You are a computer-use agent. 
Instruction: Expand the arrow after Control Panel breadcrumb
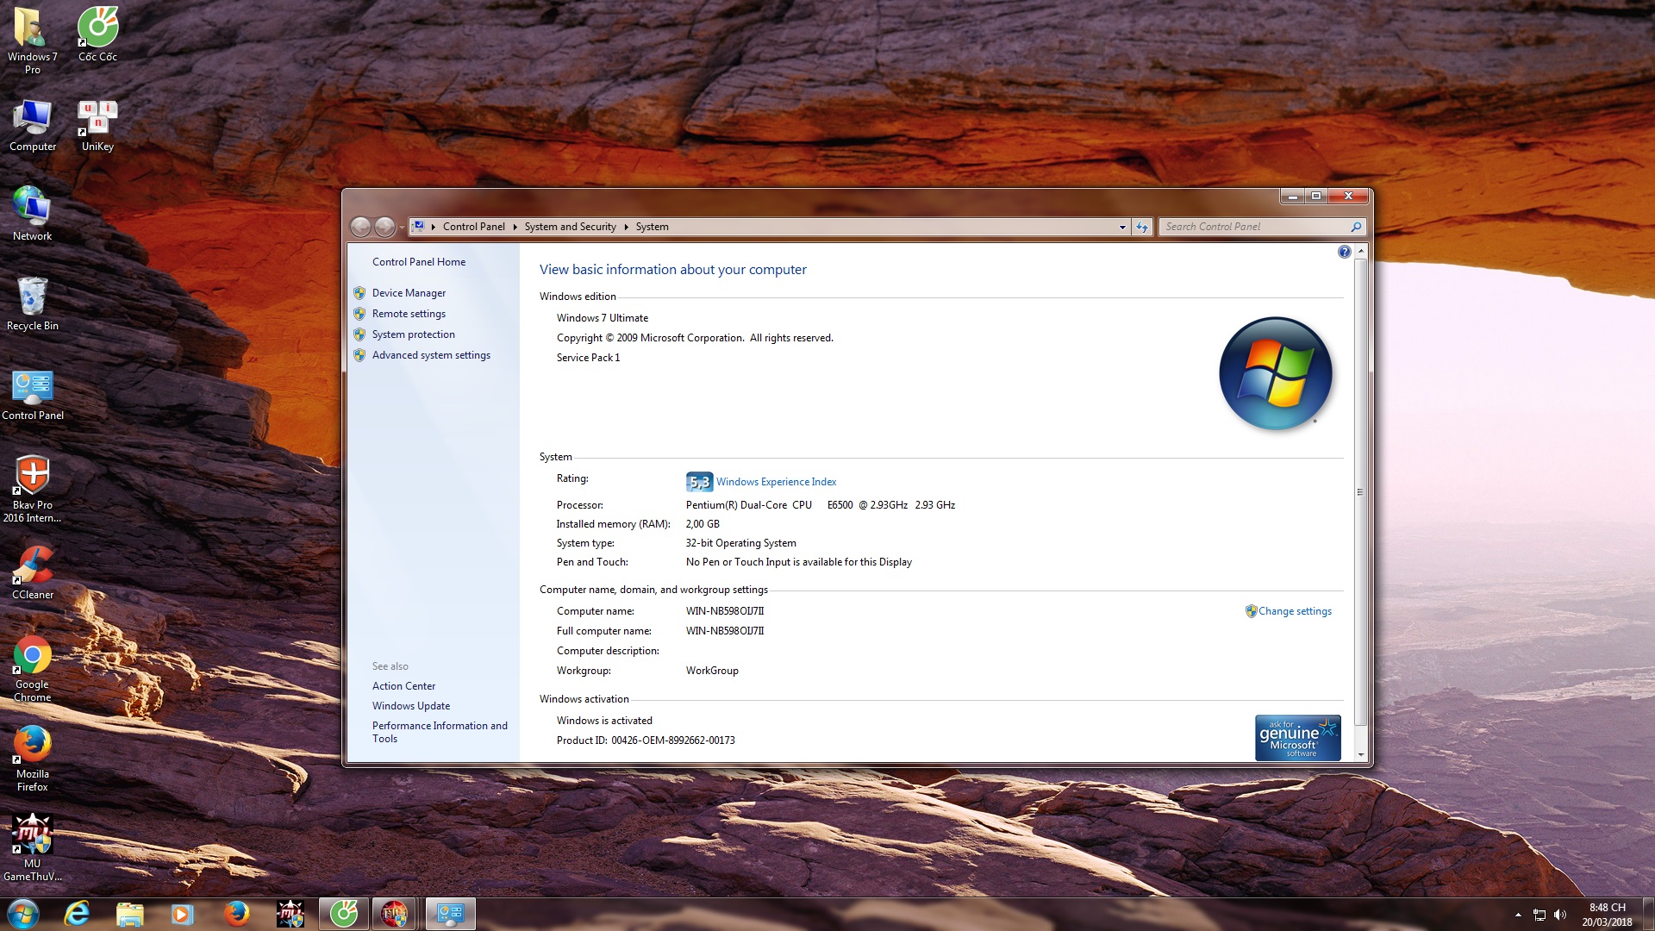(515, 227)
